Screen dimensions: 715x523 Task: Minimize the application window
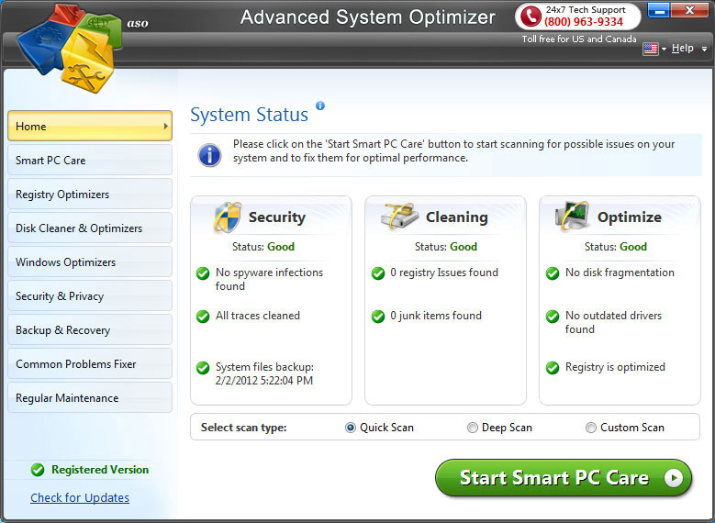(658, 10)
